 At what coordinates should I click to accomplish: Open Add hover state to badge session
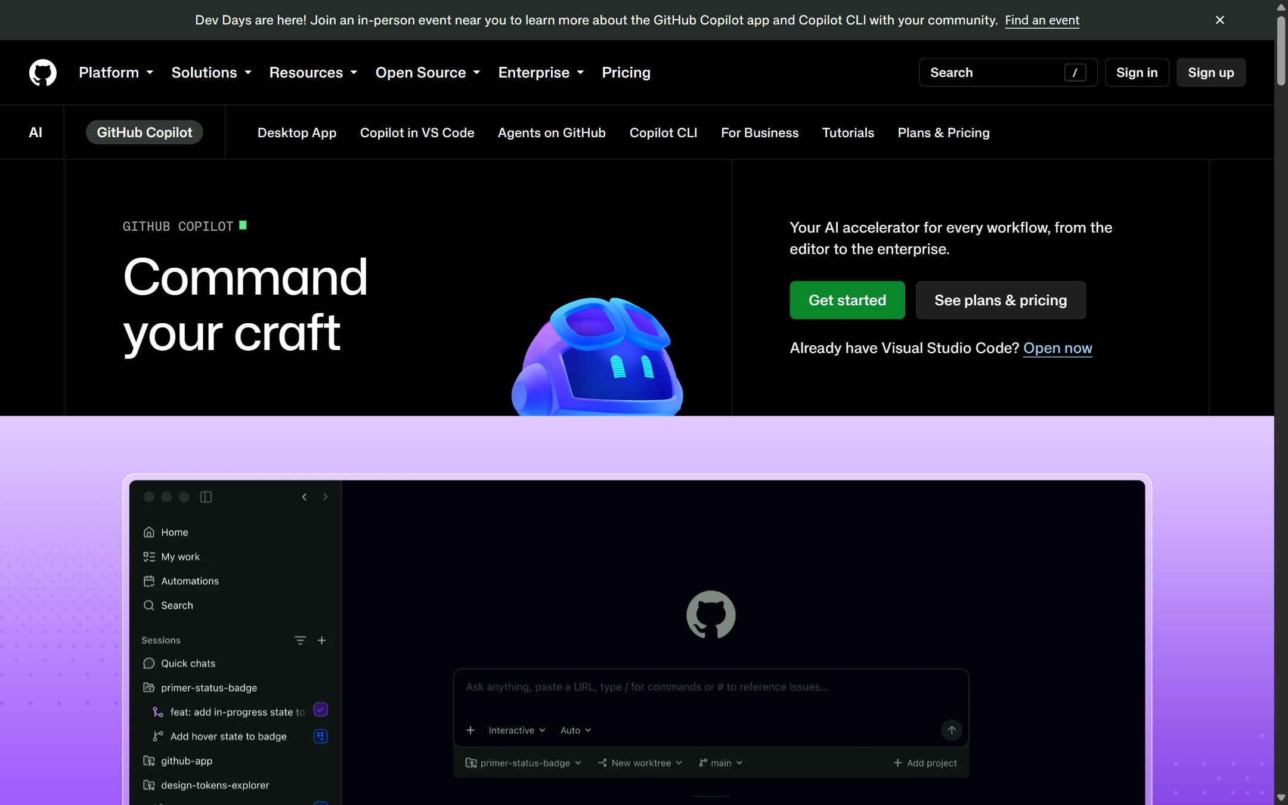coord(228,736)
